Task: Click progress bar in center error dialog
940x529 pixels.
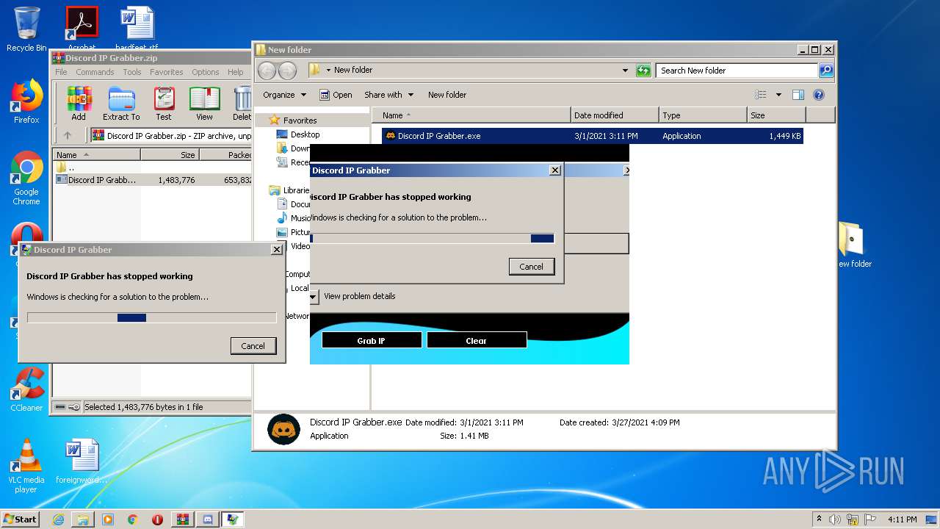Action: pos(432,238)
